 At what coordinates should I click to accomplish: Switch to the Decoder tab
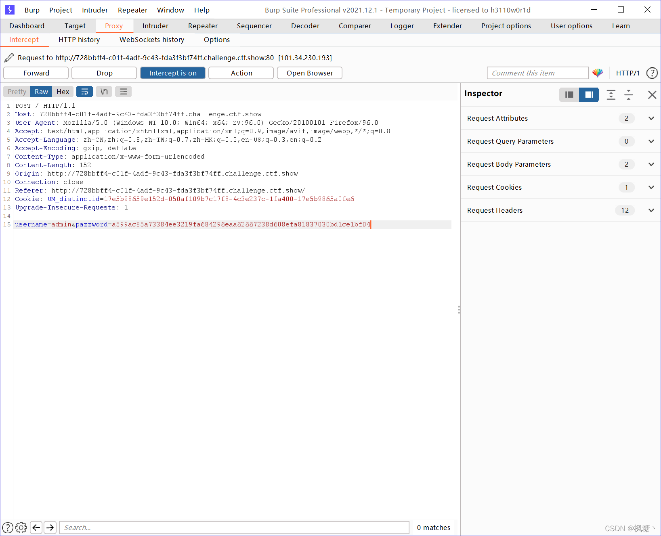coord(305,26)
